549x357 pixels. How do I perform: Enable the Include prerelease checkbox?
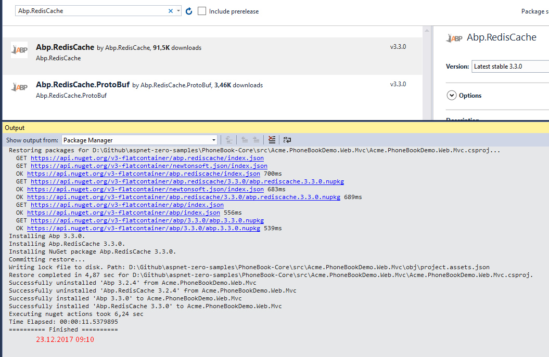pyautogui.click(x=202, y=10)
